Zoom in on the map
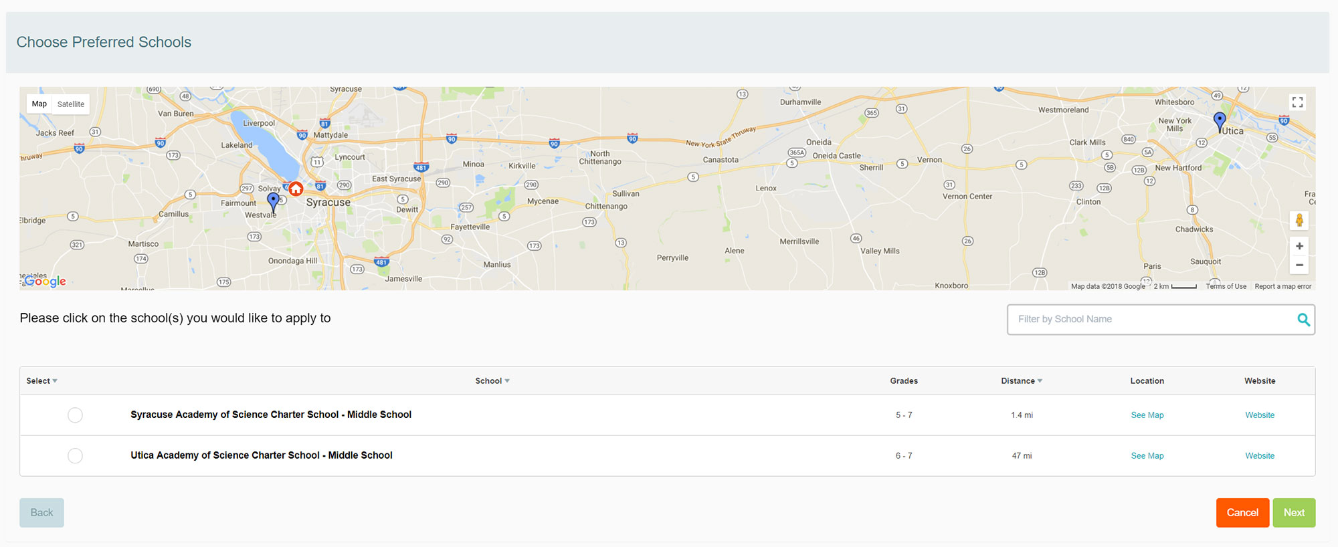1338x547 pixels. [1299, 246]
